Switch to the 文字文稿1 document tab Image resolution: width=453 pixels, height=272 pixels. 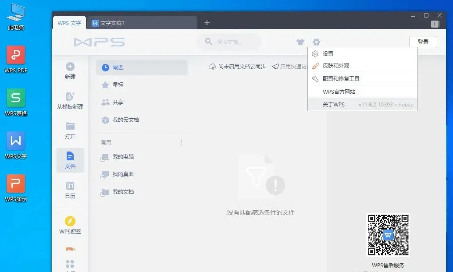tap(142, 23)
